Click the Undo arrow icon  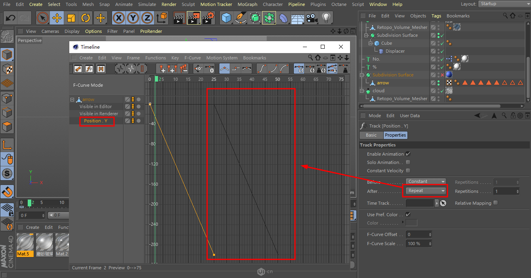click(11, 18)
